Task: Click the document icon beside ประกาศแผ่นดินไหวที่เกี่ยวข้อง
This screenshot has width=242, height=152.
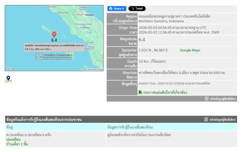Action: click(x=140, y=92)
